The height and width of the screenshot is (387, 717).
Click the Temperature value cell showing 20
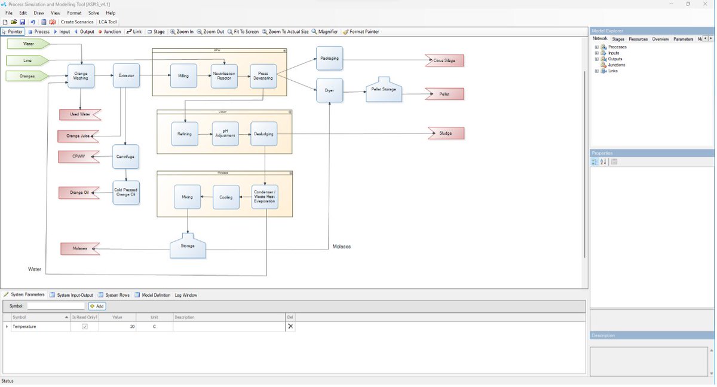pos(117,327)
